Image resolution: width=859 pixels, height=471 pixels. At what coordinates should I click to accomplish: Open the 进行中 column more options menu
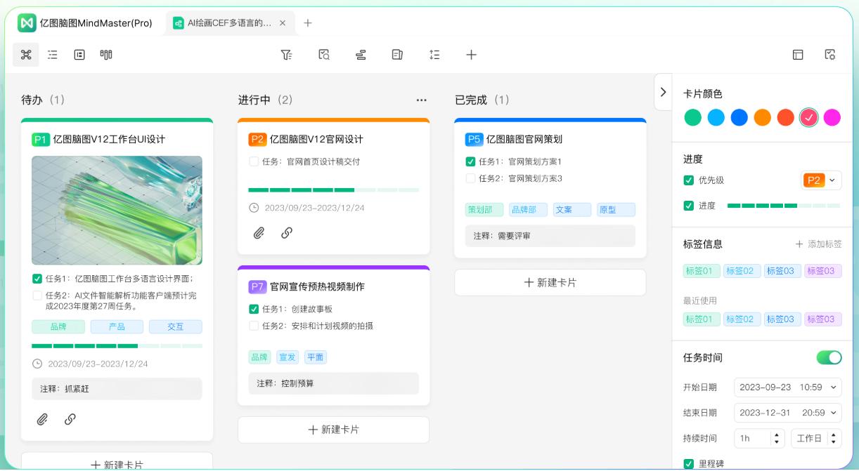(421, 100)
